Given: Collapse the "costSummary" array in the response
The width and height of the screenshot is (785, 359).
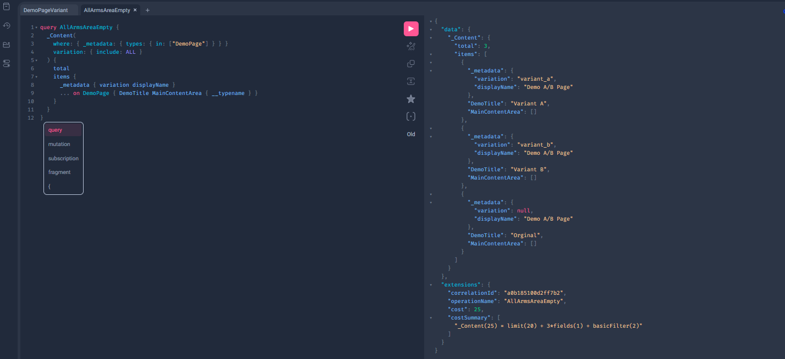Looking at the screenshot, I should tap(431, 318).
